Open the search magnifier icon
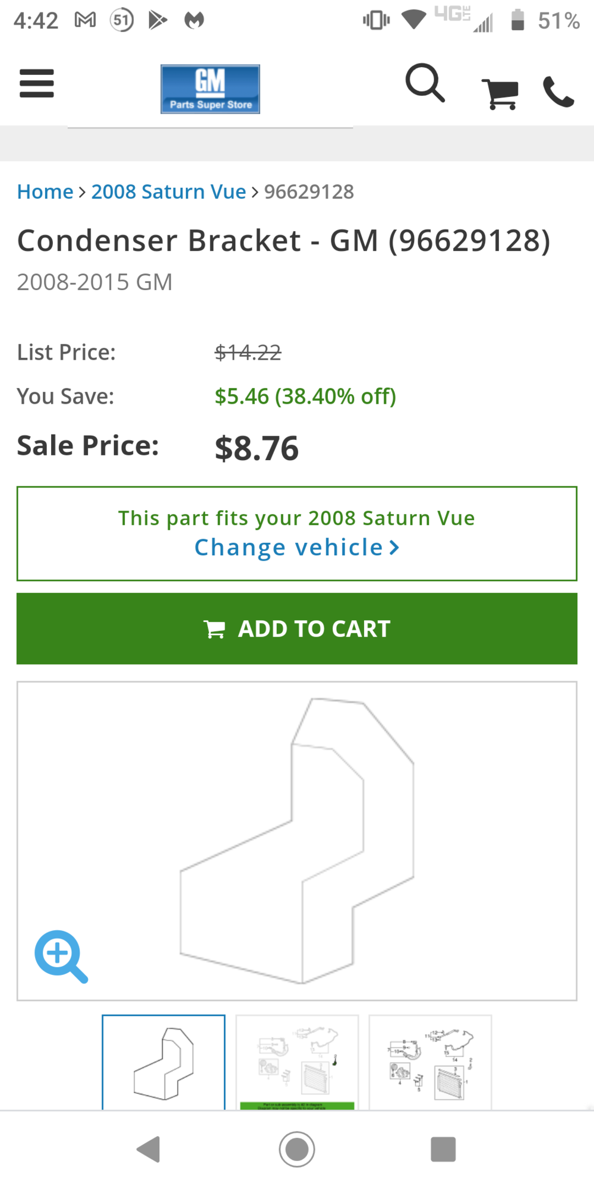594x1189 pixels. 425,83
